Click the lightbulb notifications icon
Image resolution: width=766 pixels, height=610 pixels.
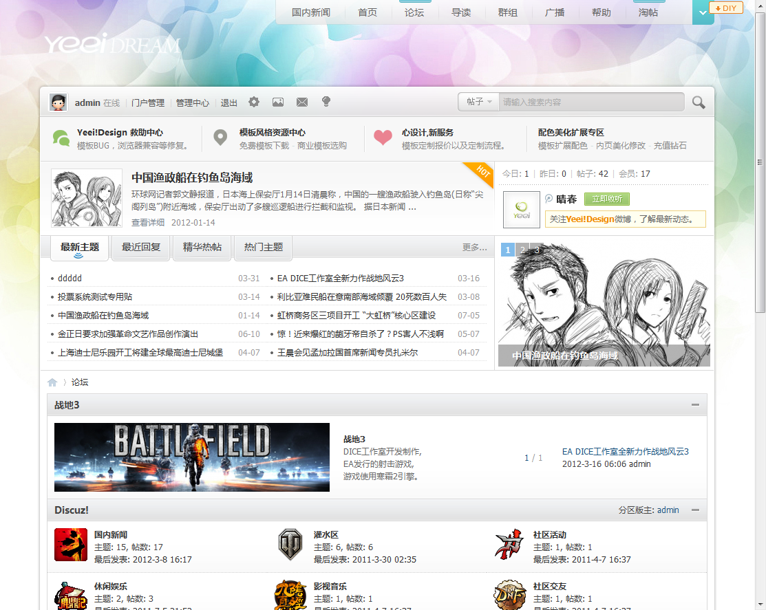coord(326,102)
